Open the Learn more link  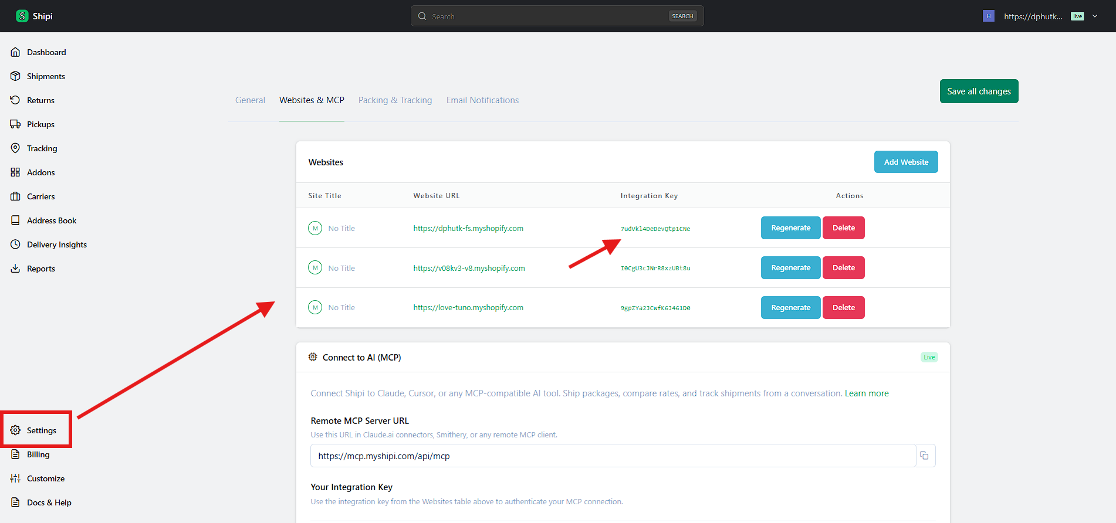point(866,393)
